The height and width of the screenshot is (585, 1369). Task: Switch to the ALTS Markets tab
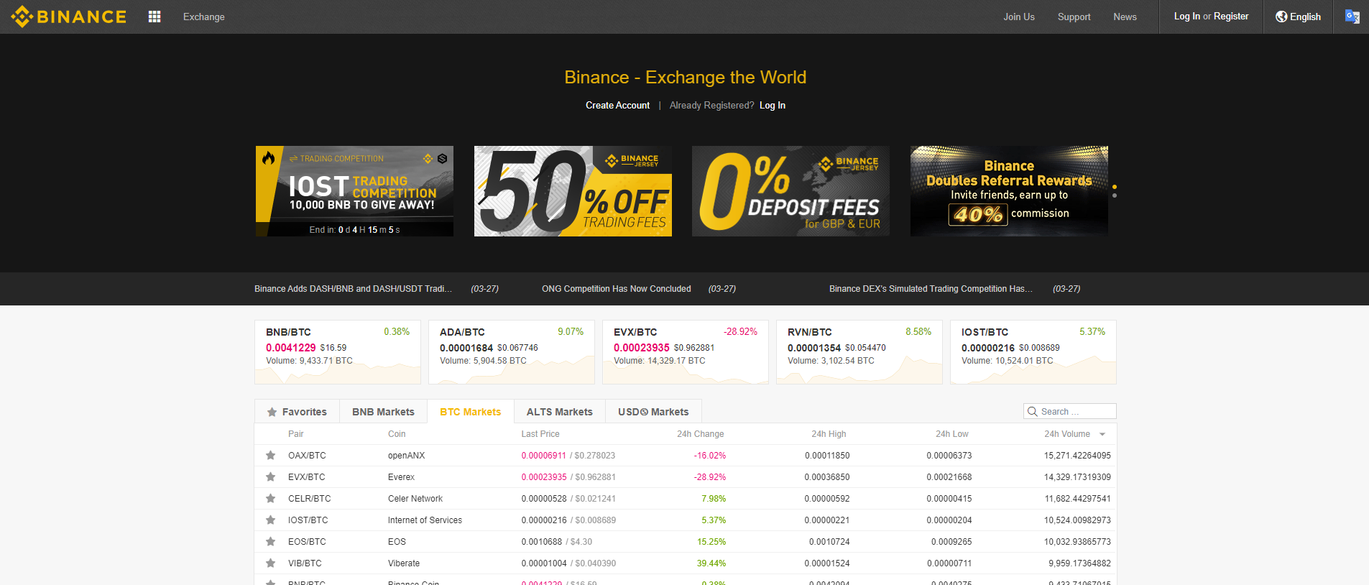(559, 412)
